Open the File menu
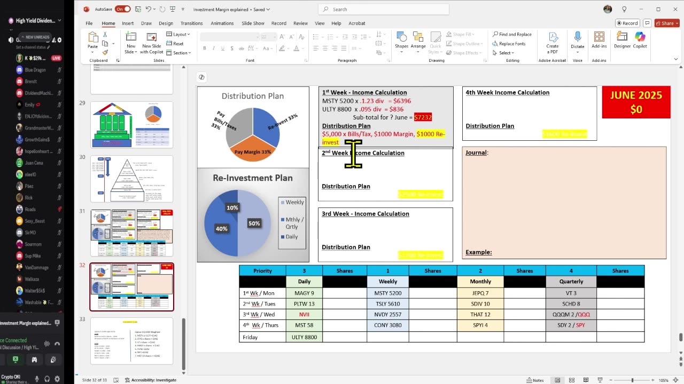684x384 pixels. coord(89,23)
